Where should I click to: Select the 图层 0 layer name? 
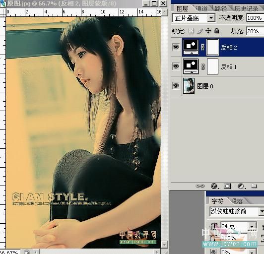205,86
